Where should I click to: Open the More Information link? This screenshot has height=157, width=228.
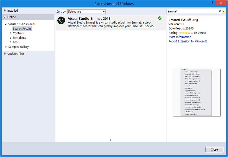[180, 37]
